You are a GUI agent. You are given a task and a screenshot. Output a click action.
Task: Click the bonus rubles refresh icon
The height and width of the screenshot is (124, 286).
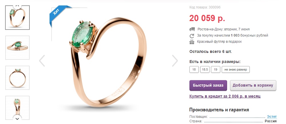coord(192,36)
